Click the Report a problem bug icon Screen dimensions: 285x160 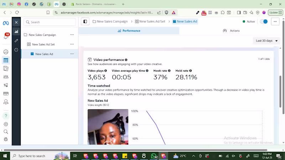6,139
